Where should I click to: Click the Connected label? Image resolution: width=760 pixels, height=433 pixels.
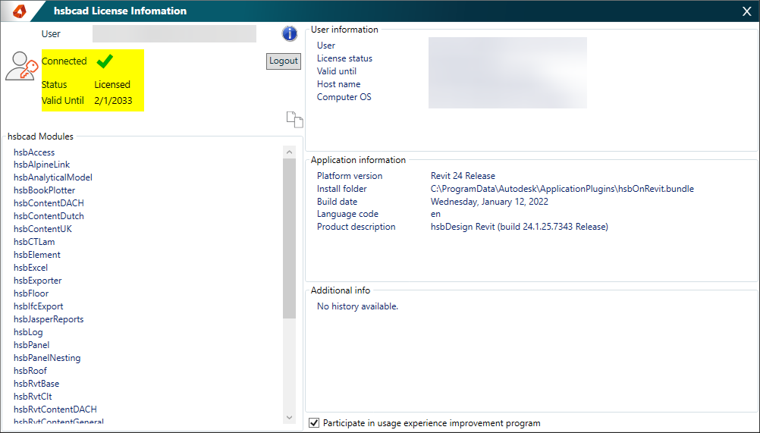coord(64,61)
